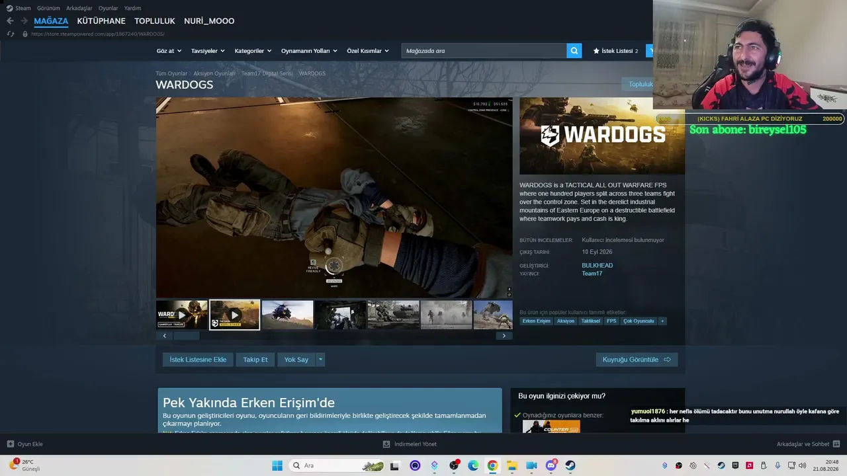Switch to the KÜTÜPHANE tab
Viewport: 847px width, 476px height.
101,21
